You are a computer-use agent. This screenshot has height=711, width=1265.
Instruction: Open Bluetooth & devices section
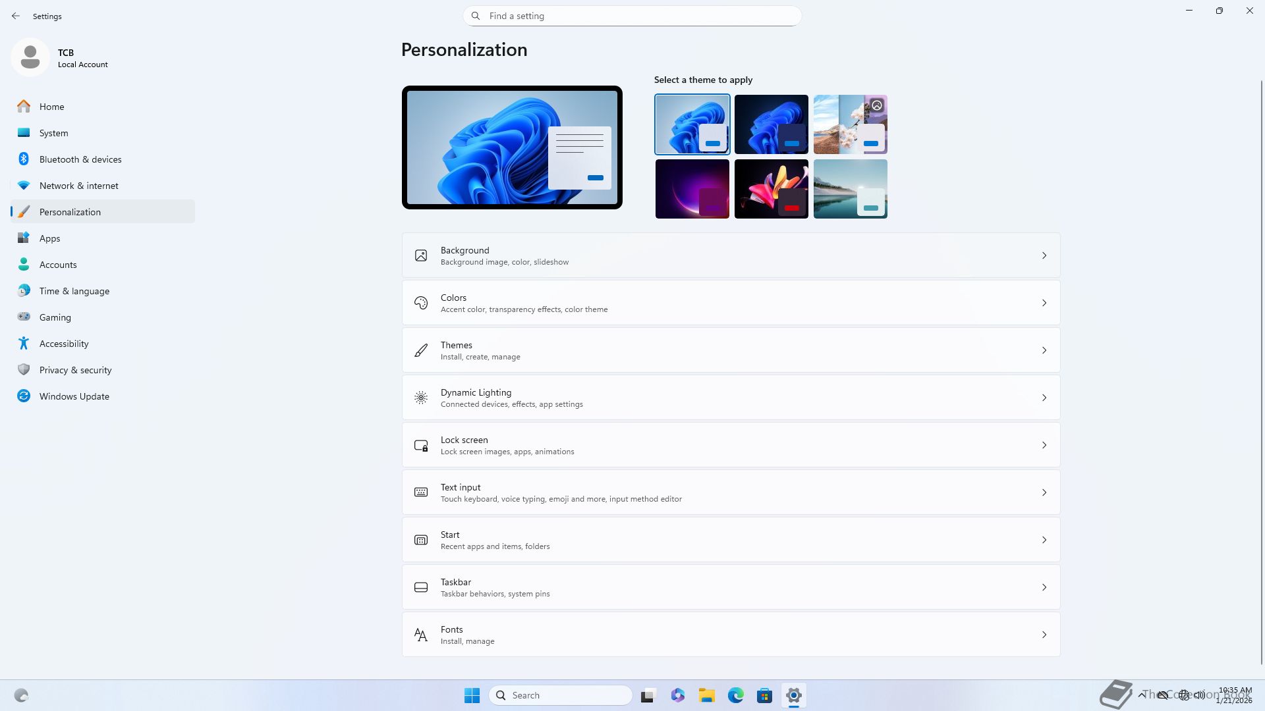[80, 159]
